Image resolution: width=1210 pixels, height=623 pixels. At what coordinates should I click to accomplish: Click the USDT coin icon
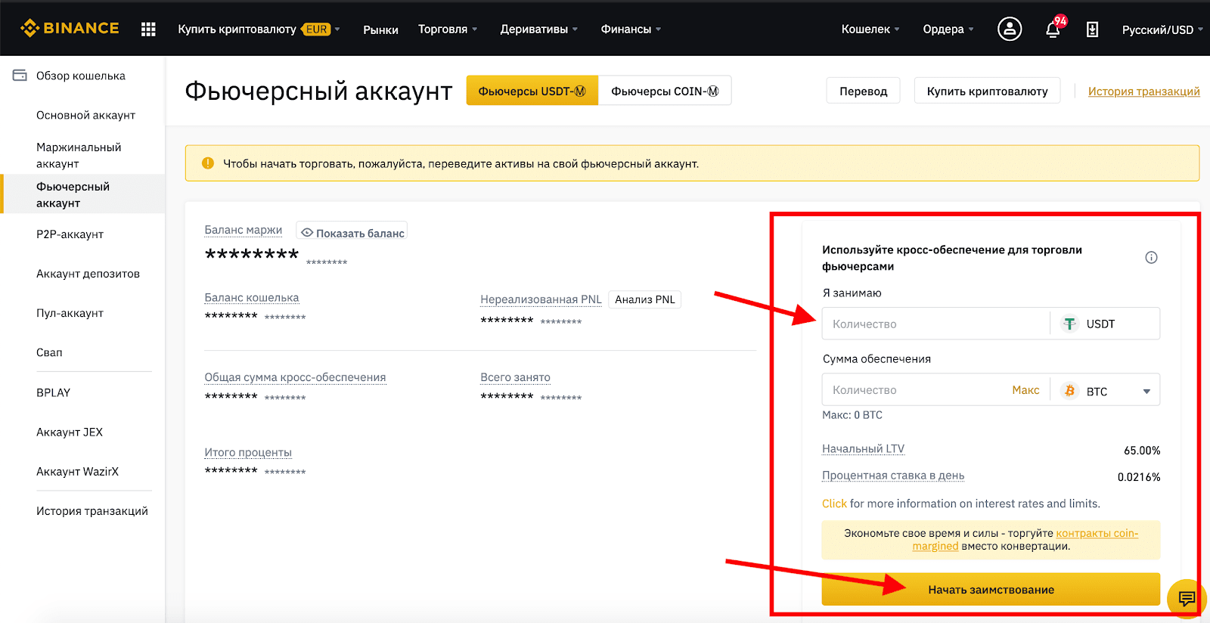pyautogui.click(x=1069, y=324)
